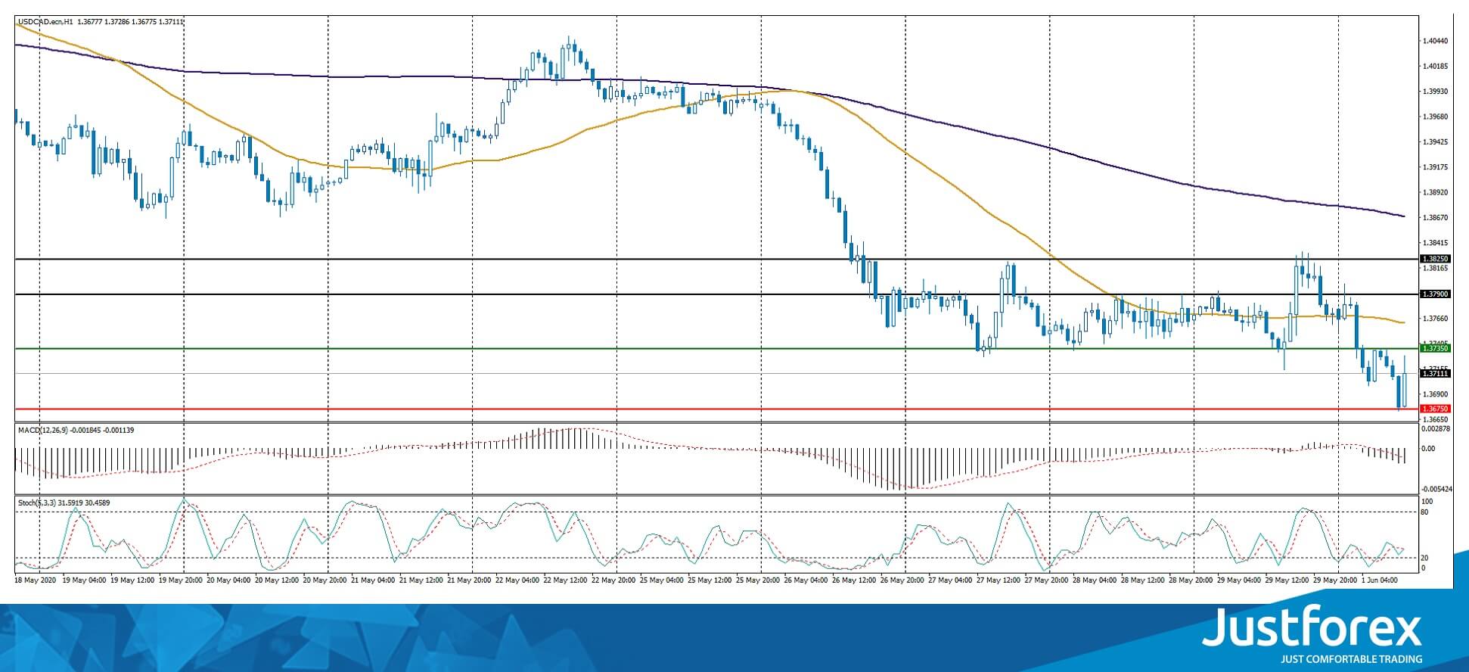Click the Justforex logo
Image resolution: width=1469 pixels, height=672 pixels.
coord(1312,627)
